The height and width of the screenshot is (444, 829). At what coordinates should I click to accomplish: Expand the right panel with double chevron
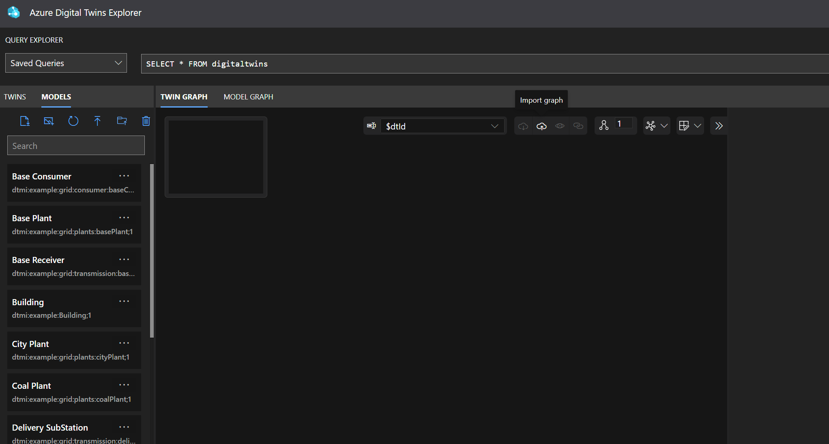pos(719,126)
